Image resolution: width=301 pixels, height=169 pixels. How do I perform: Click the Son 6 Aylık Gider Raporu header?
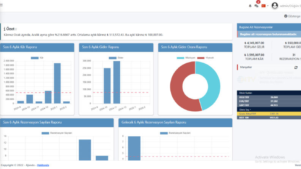116,47
